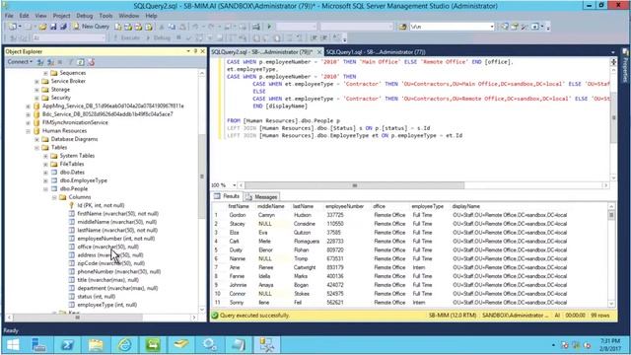
Task: Expand the FileTables folder
Action: tap(45, 164)
